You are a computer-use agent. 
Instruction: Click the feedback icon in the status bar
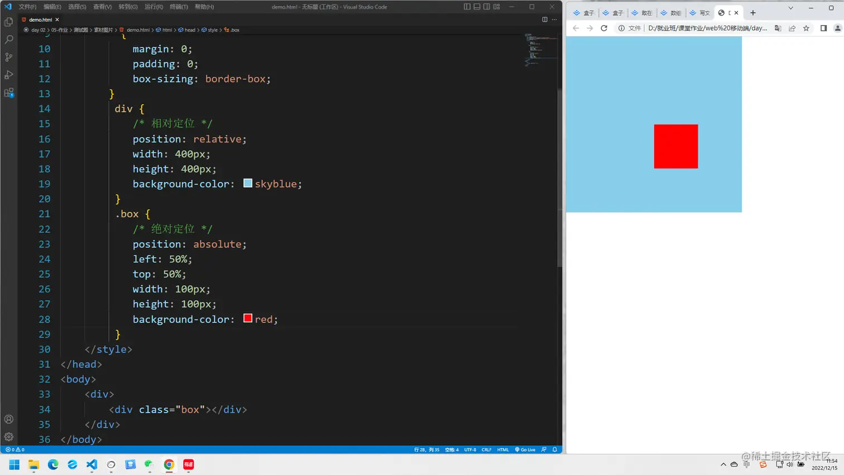[x=544, y=449]
